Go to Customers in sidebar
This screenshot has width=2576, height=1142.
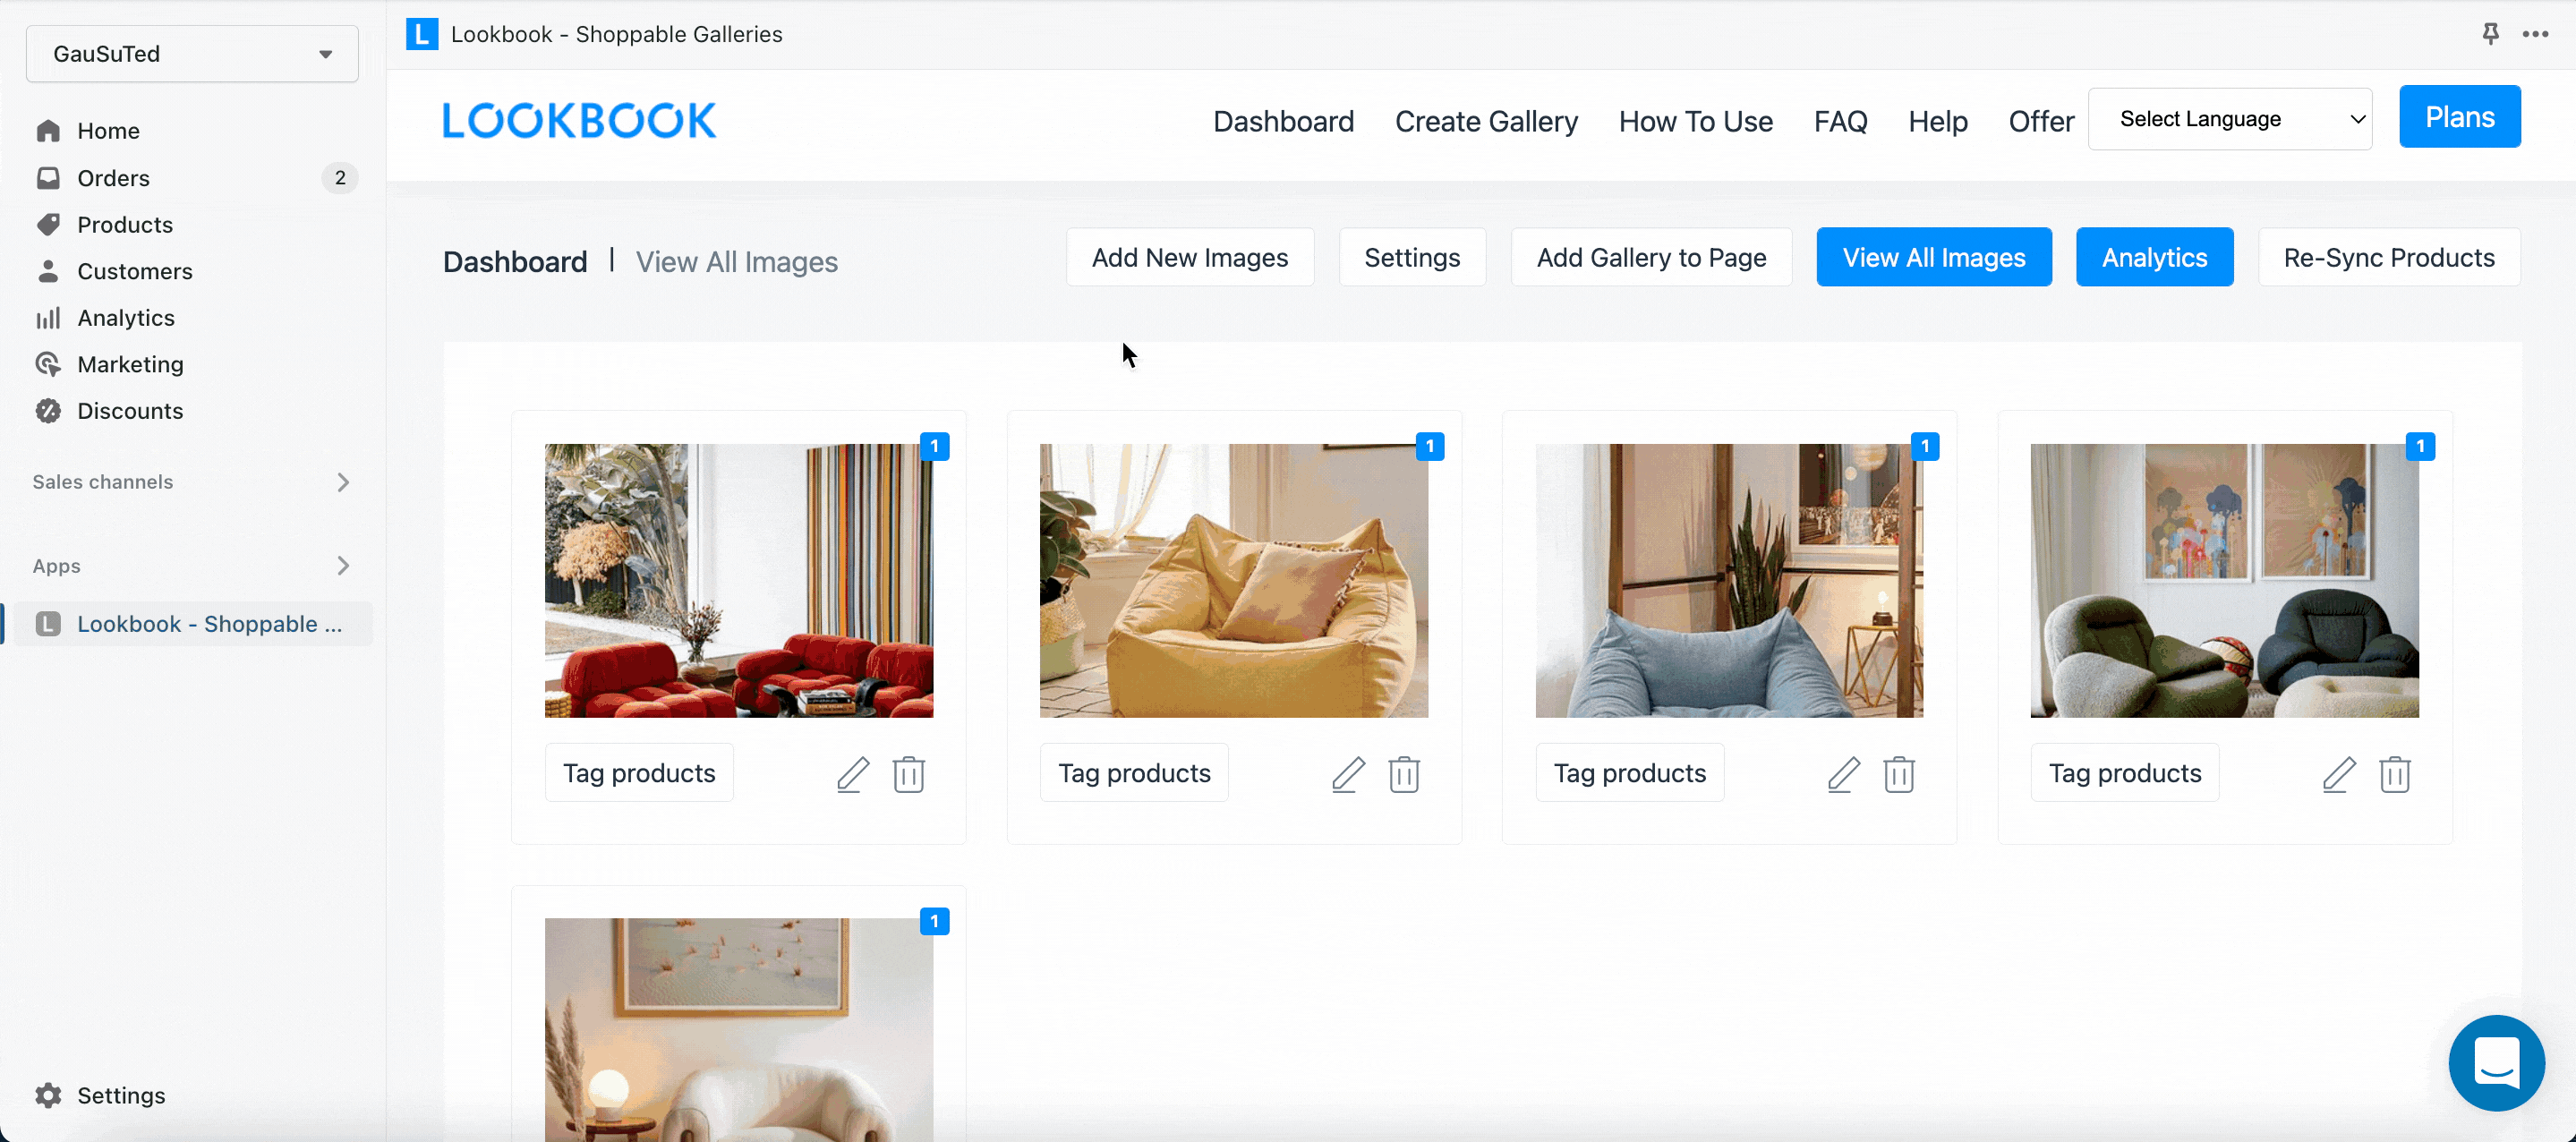point(135,271)
